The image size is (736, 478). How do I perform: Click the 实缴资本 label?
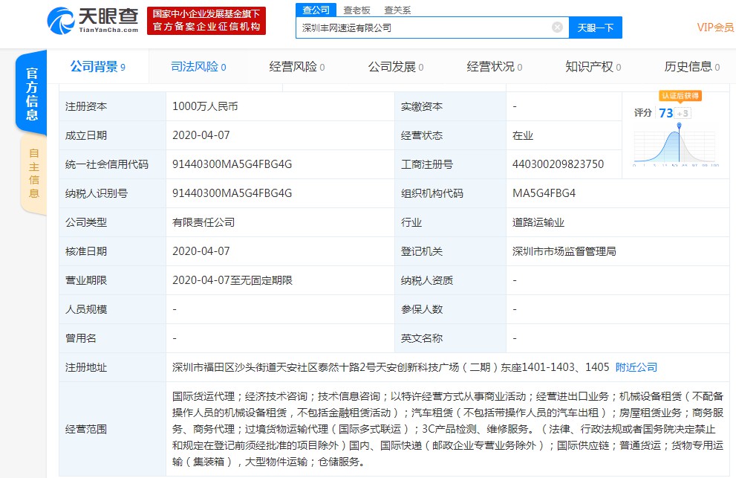pyautogui.click(x=422, y=106)
